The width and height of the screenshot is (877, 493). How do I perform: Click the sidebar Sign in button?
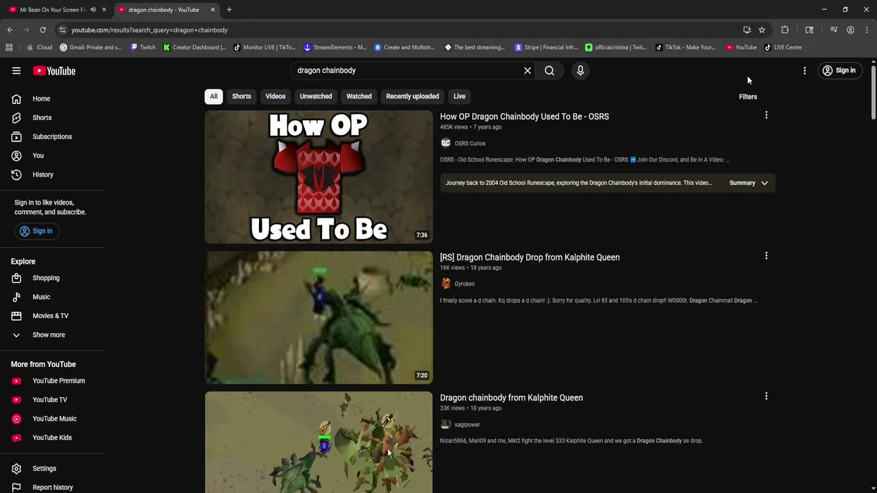(x=36, y=231)
